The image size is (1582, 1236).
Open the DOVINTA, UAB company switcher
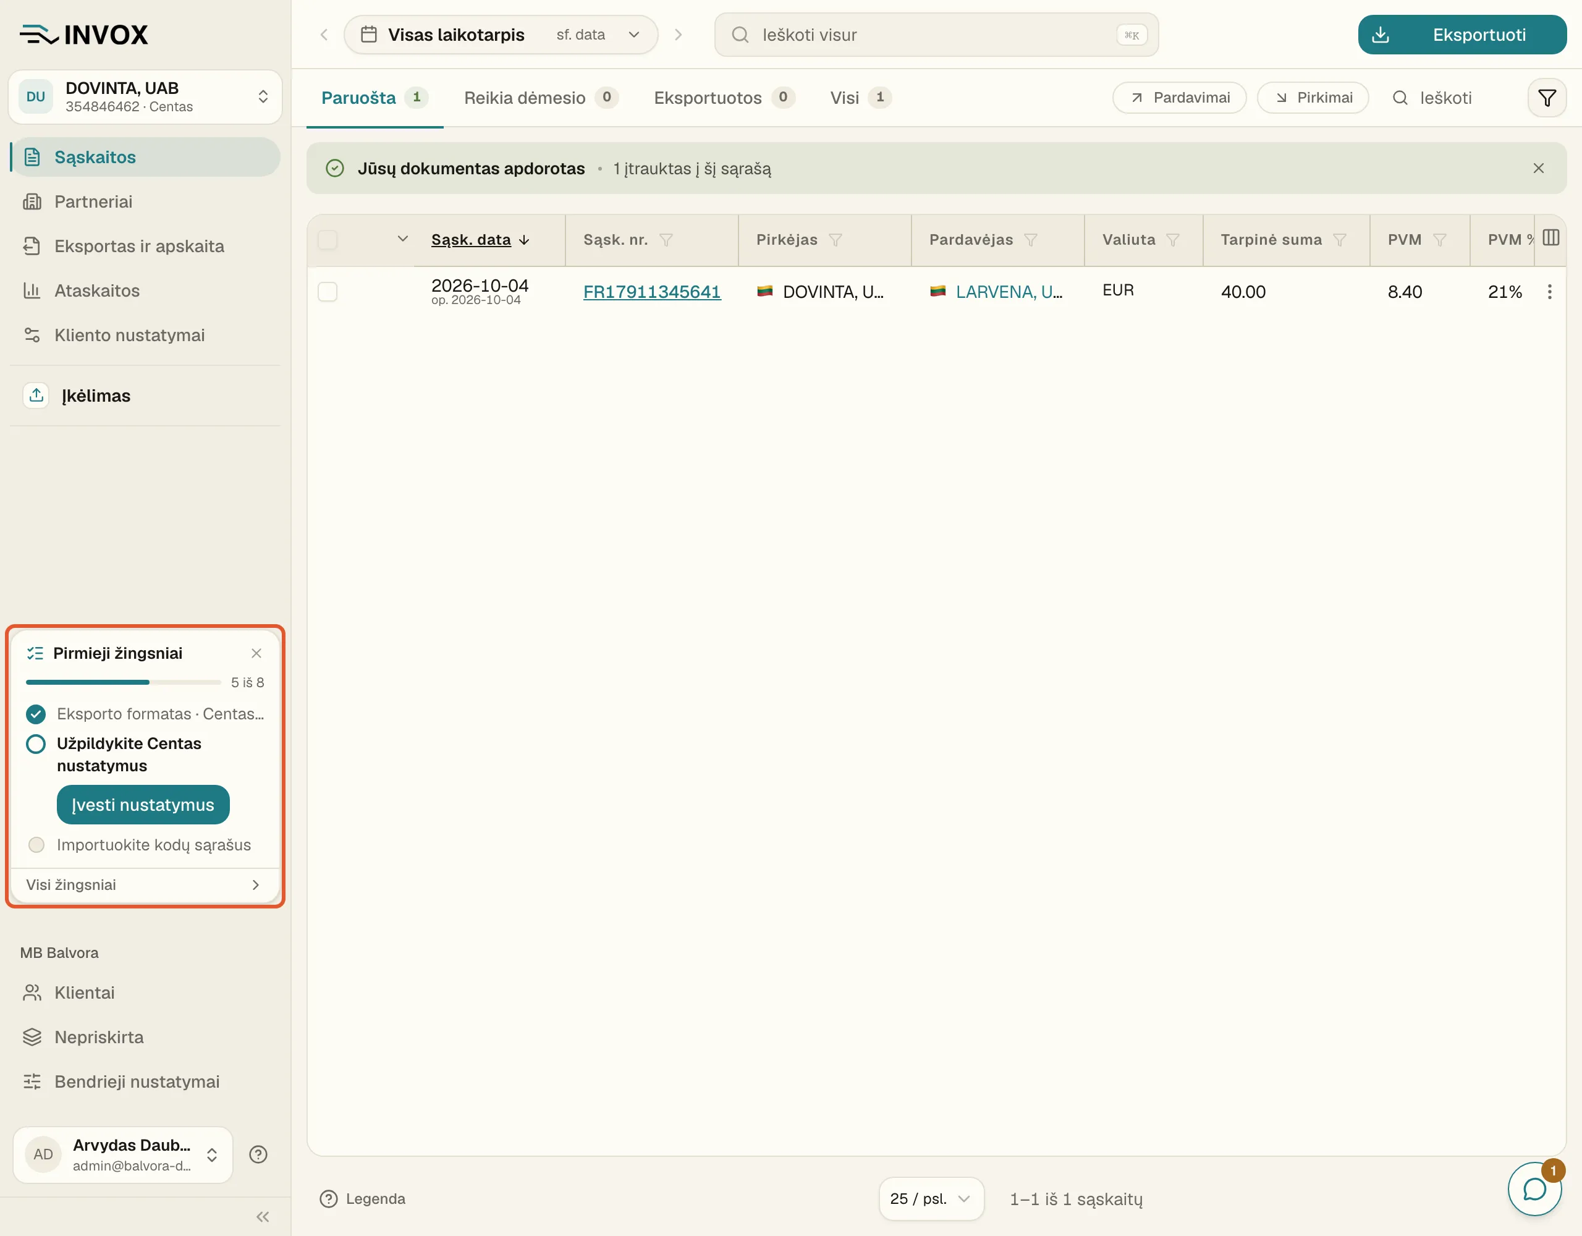[x=145, y=97]
